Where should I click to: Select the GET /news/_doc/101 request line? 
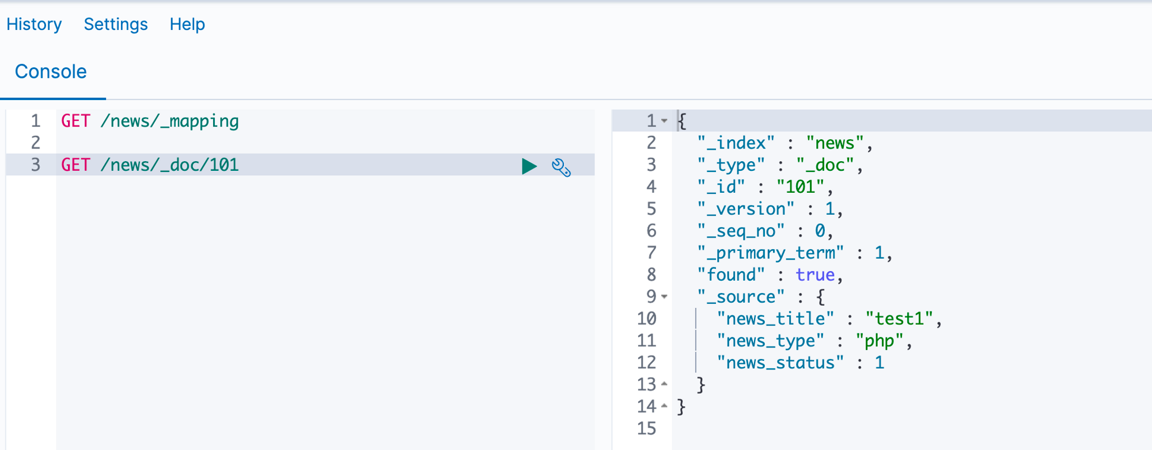pyautogui.click(x=150, y=165)
